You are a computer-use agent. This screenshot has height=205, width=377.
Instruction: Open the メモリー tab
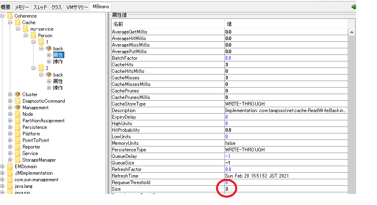coord(22,7)
